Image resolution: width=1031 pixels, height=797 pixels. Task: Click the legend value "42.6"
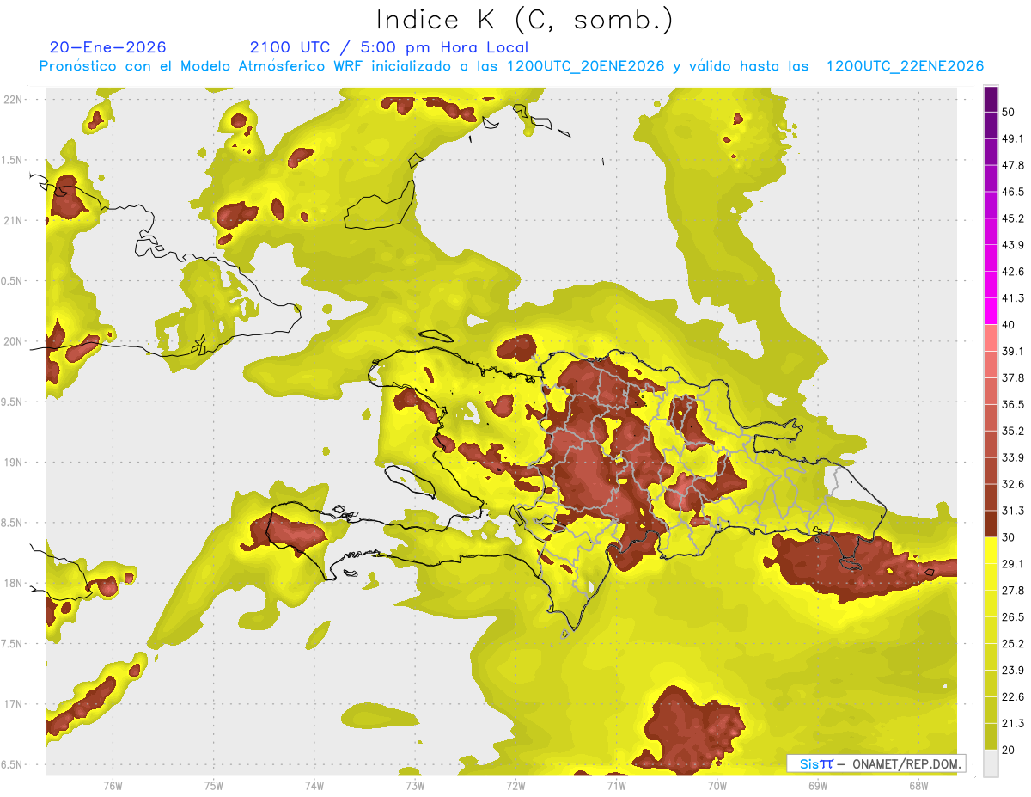click(x=1013, y=273)
